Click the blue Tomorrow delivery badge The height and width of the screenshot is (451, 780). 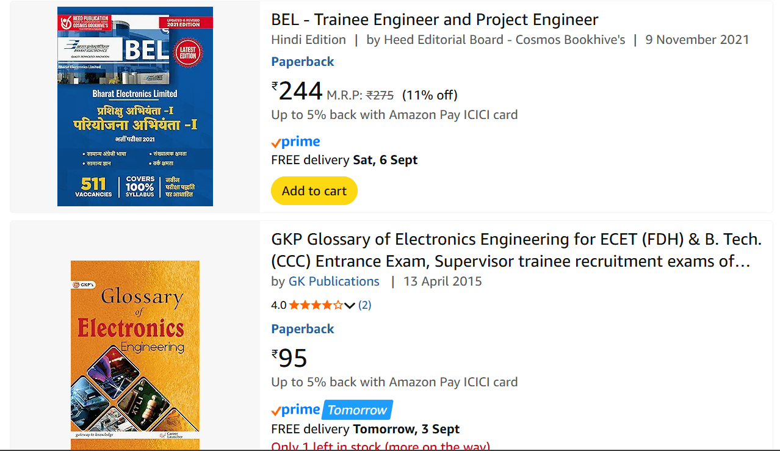click(357, 409)
